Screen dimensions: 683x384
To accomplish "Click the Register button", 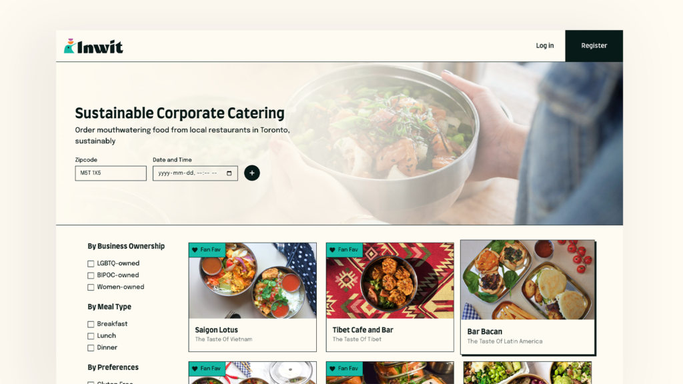I will pos(594,46).
